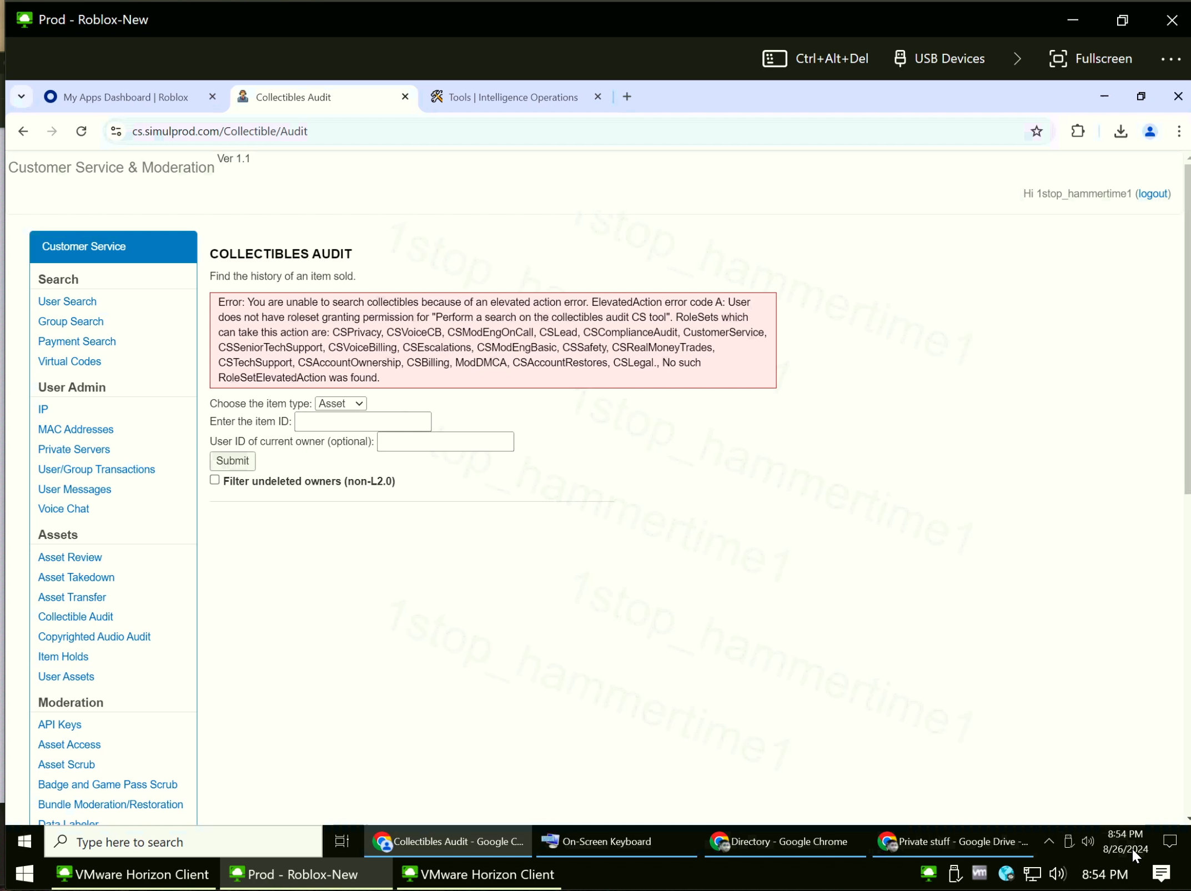Image resolution: width=1191 pixels, height=891 pixels.
Task: Open the Chrome extensions puzzle icon
Action: click(x=1077, y=131)
